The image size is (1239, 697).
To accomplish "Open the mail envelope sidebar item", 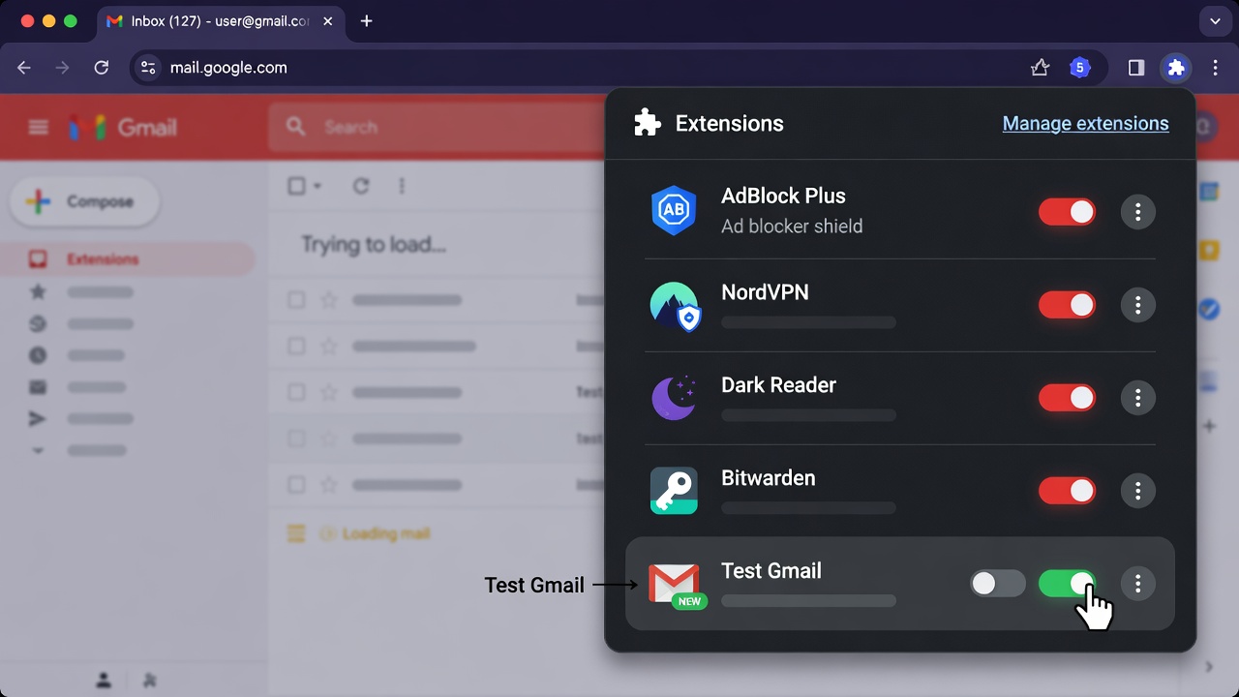I will [x=38, y=387].
